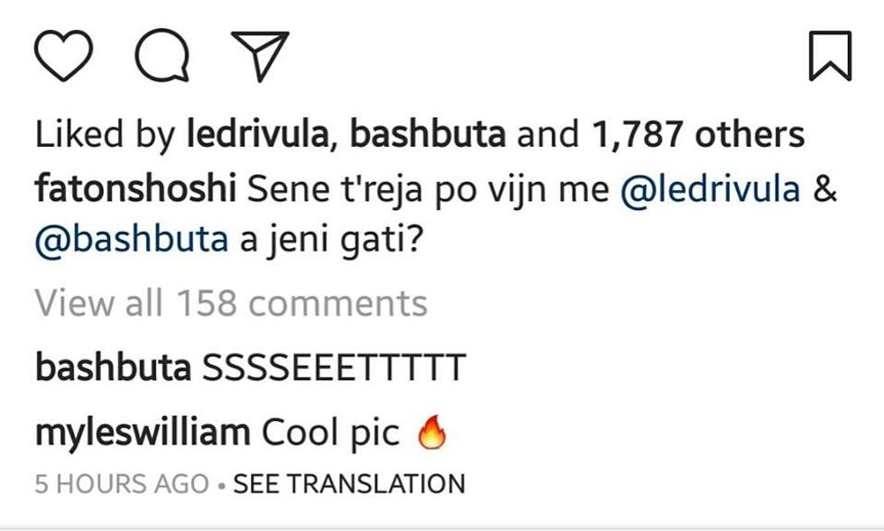Share post using paper plane icon

click(260, 54)
